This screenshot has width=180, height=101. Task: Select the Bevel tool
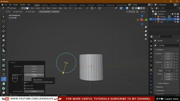[4, 70]
